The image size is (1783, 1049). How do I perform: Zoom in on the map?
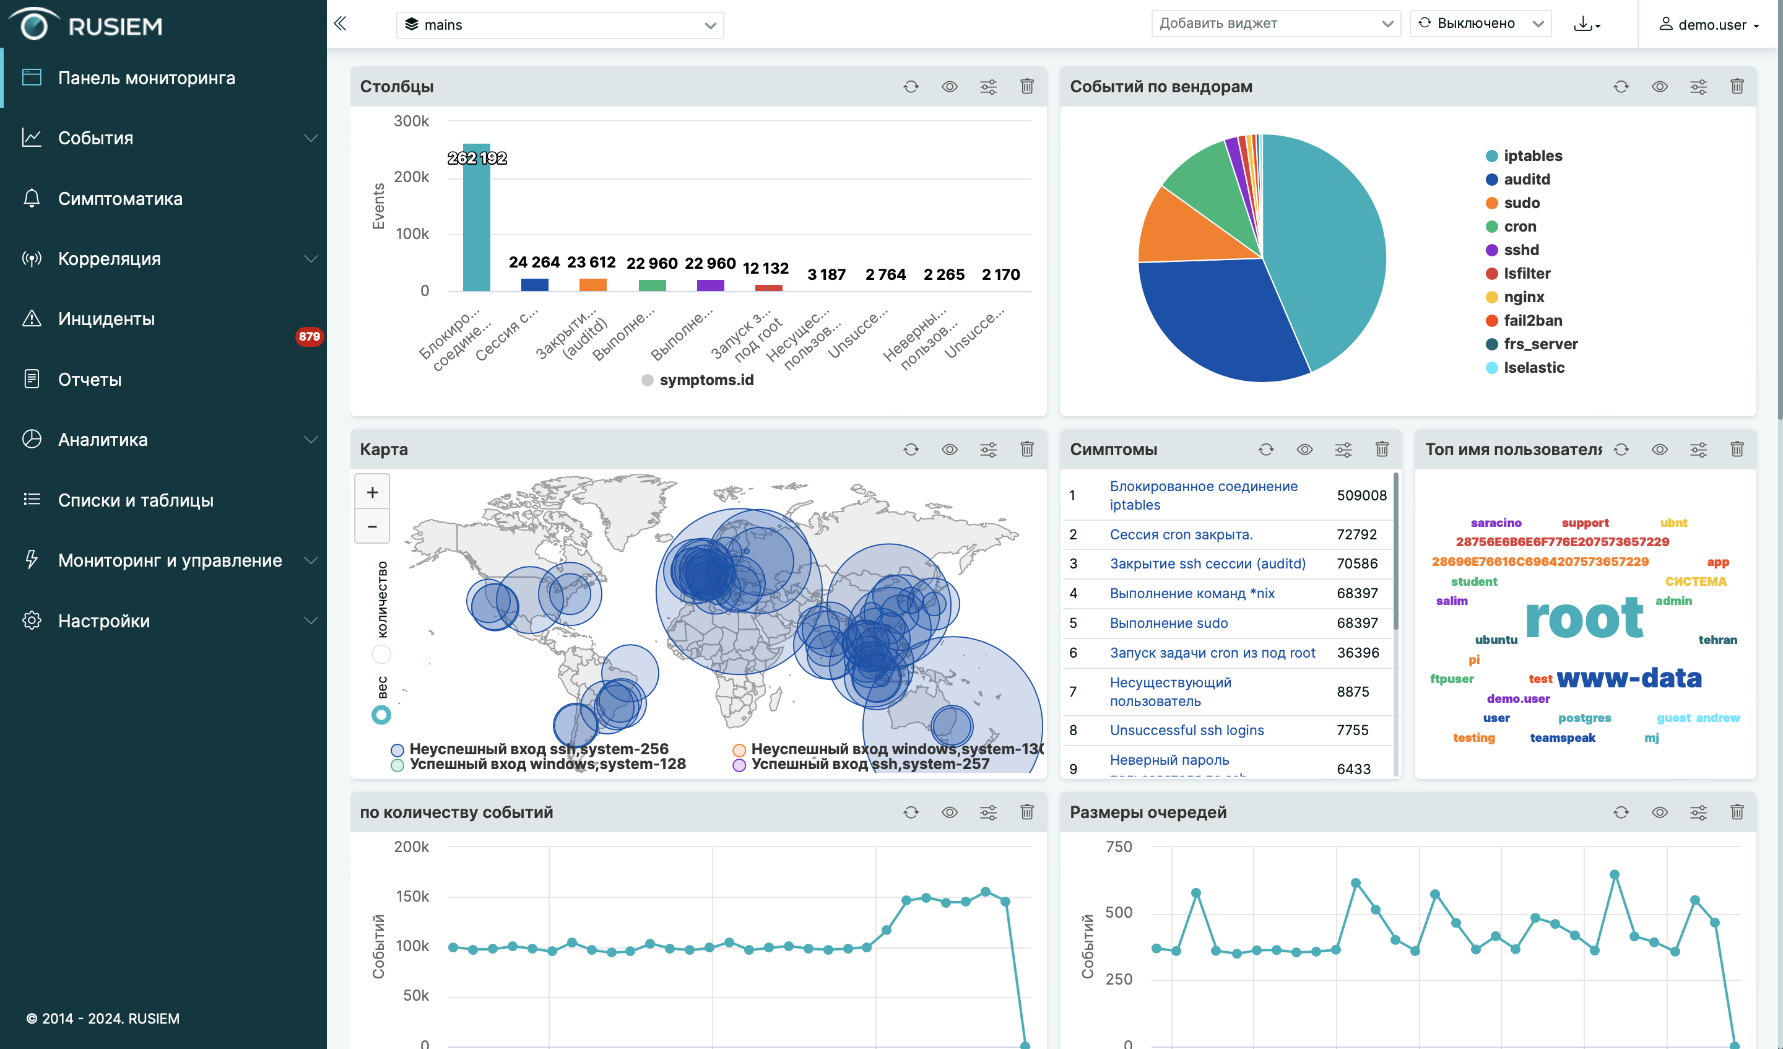tap(372, 493)
